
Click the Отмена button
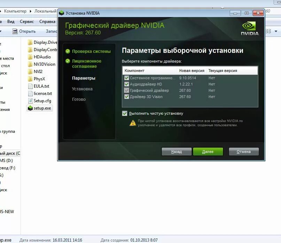[x=244, y=152]
